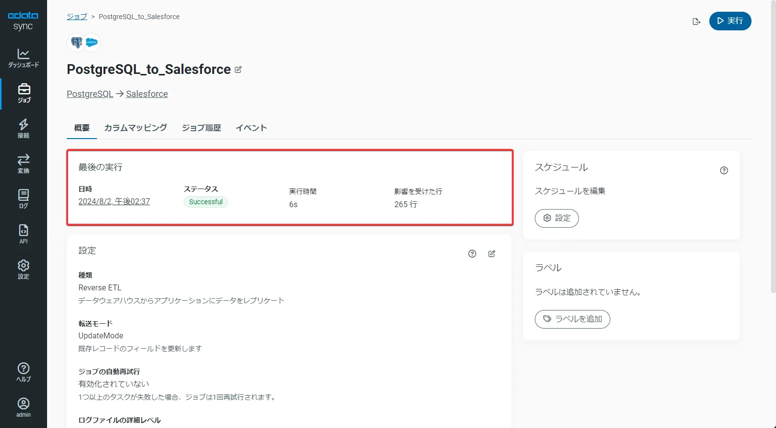Open the 設定 gear in the sidebar

24,269
